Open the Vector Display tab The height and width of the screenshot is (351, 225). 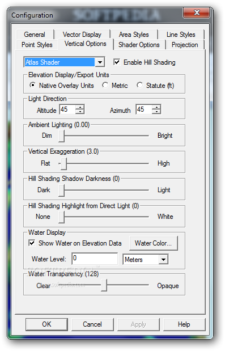[82, 35]
